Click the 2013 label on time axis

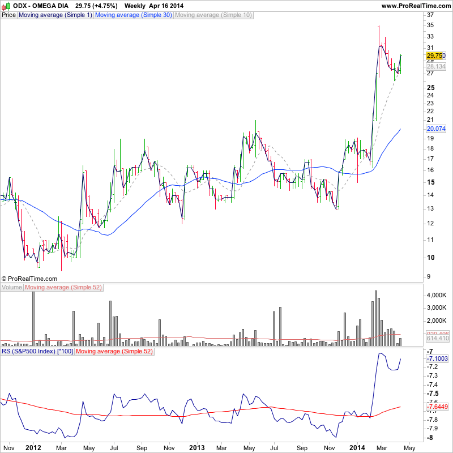[196, 448]
